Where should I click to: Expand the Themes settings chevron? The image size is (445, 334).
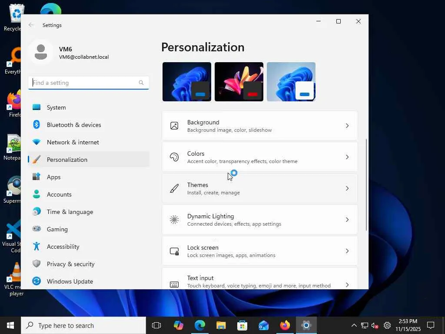click(347, 188)
